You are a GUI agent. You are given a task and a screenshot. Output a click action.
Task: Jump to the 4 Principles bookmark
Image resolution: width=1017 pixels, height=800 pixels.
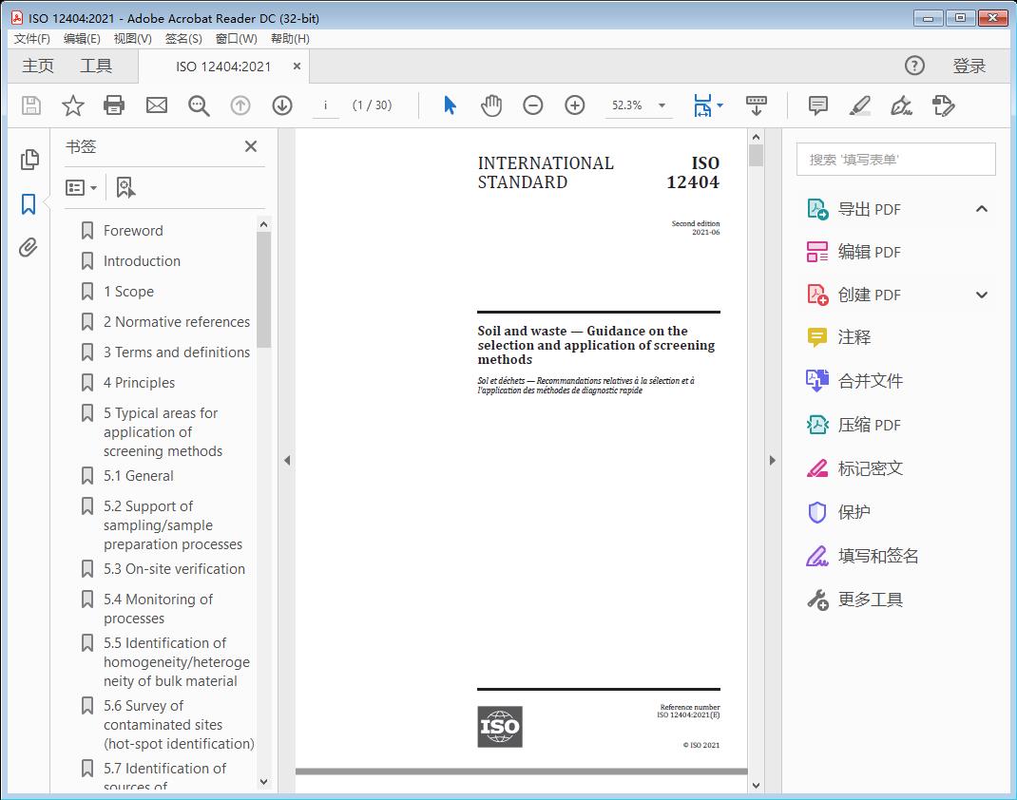(139, 383)
